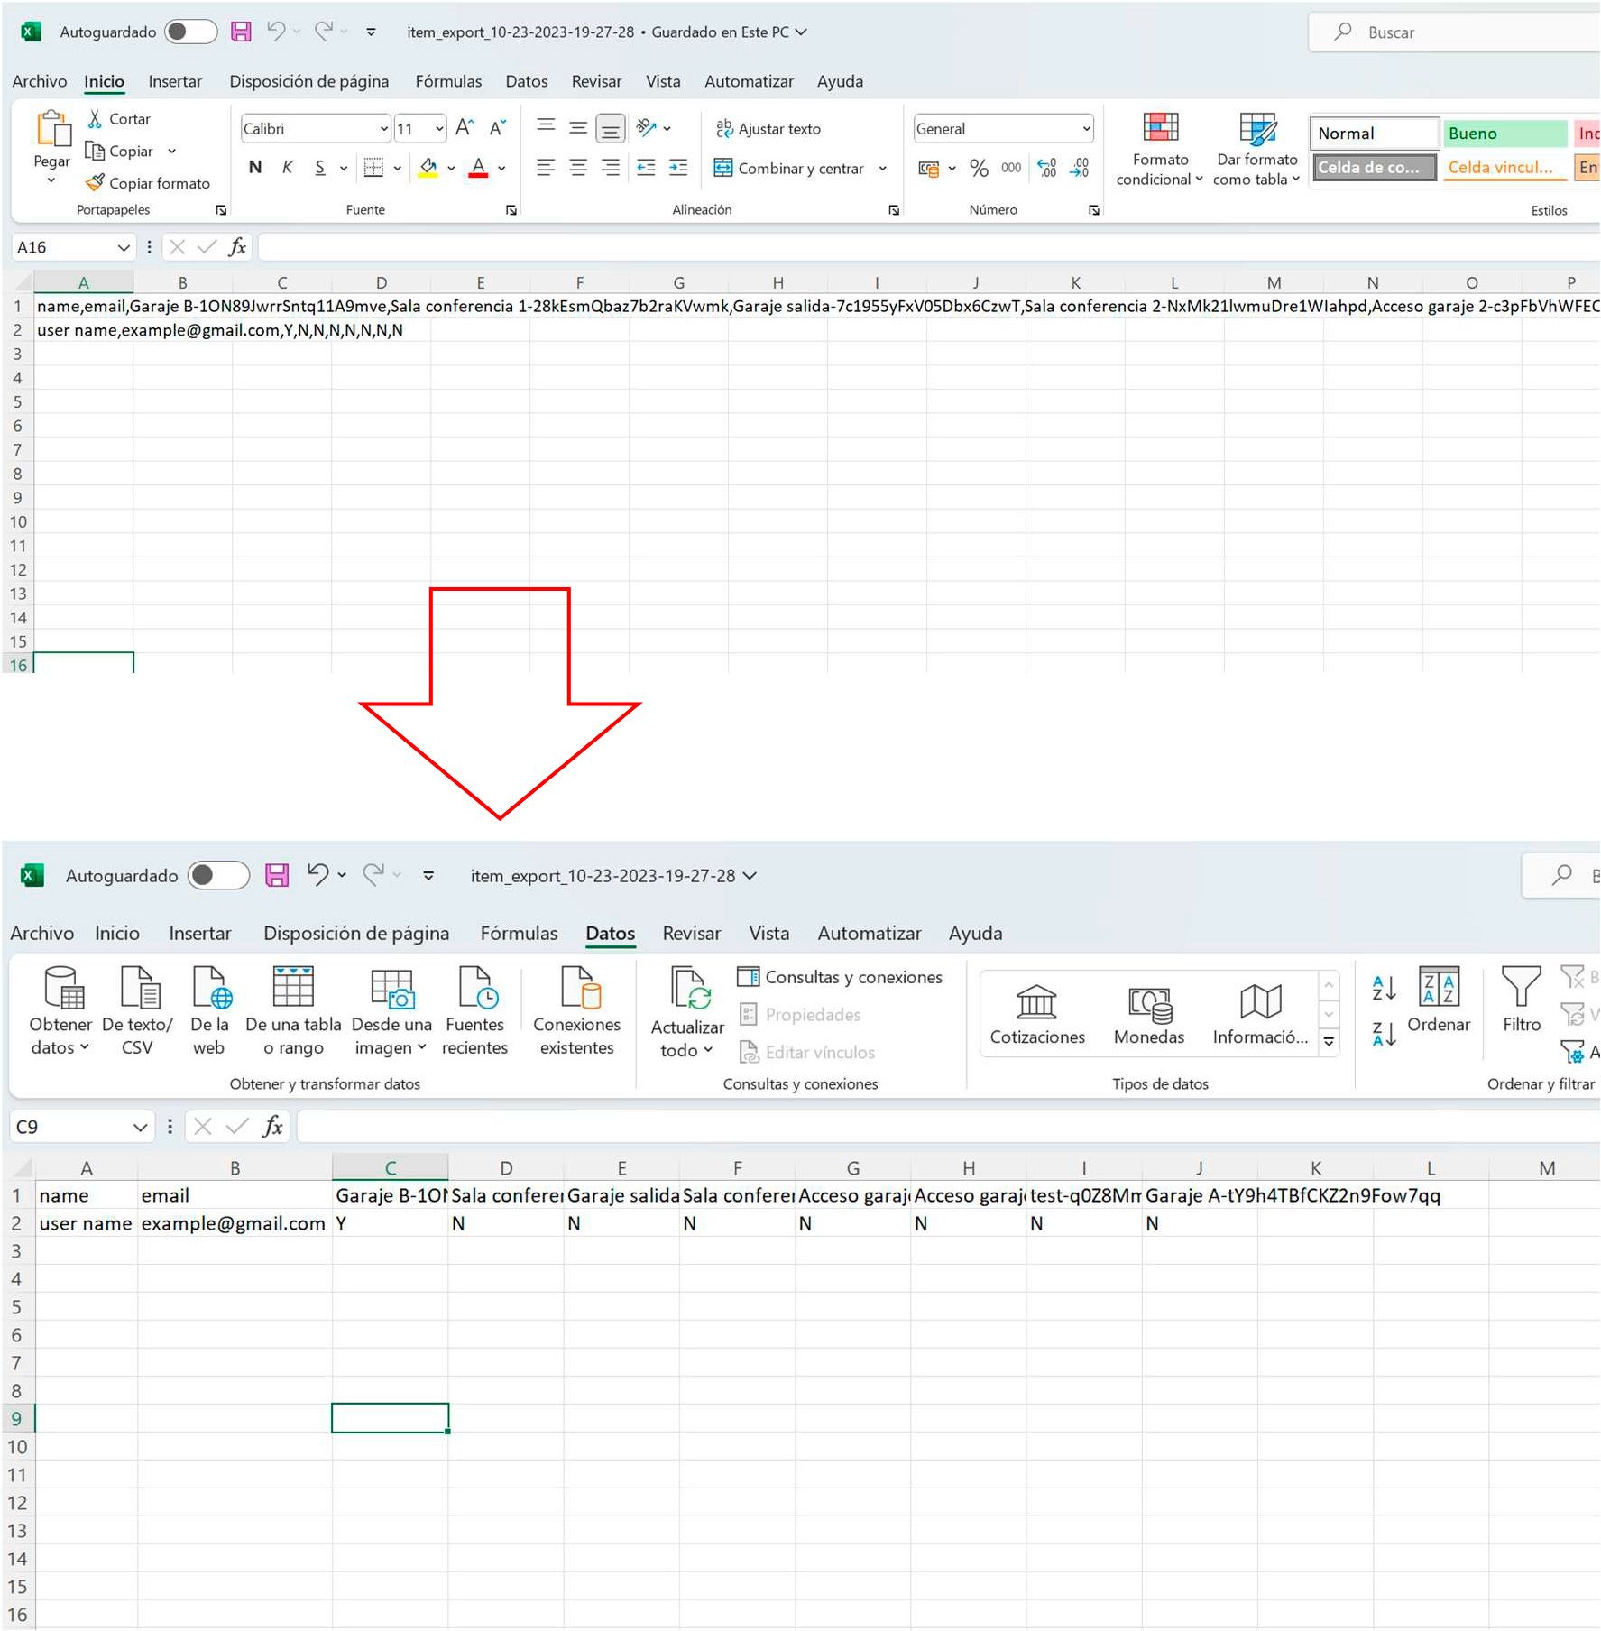Open the General number format dropdown
The height and width of the screenshot is (1631, 1601).
point(1086,129)
